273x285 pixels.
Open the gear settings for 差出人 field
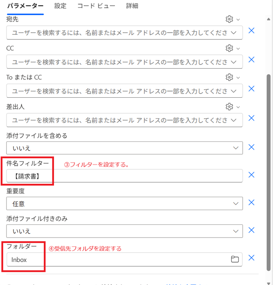(229, 106)
